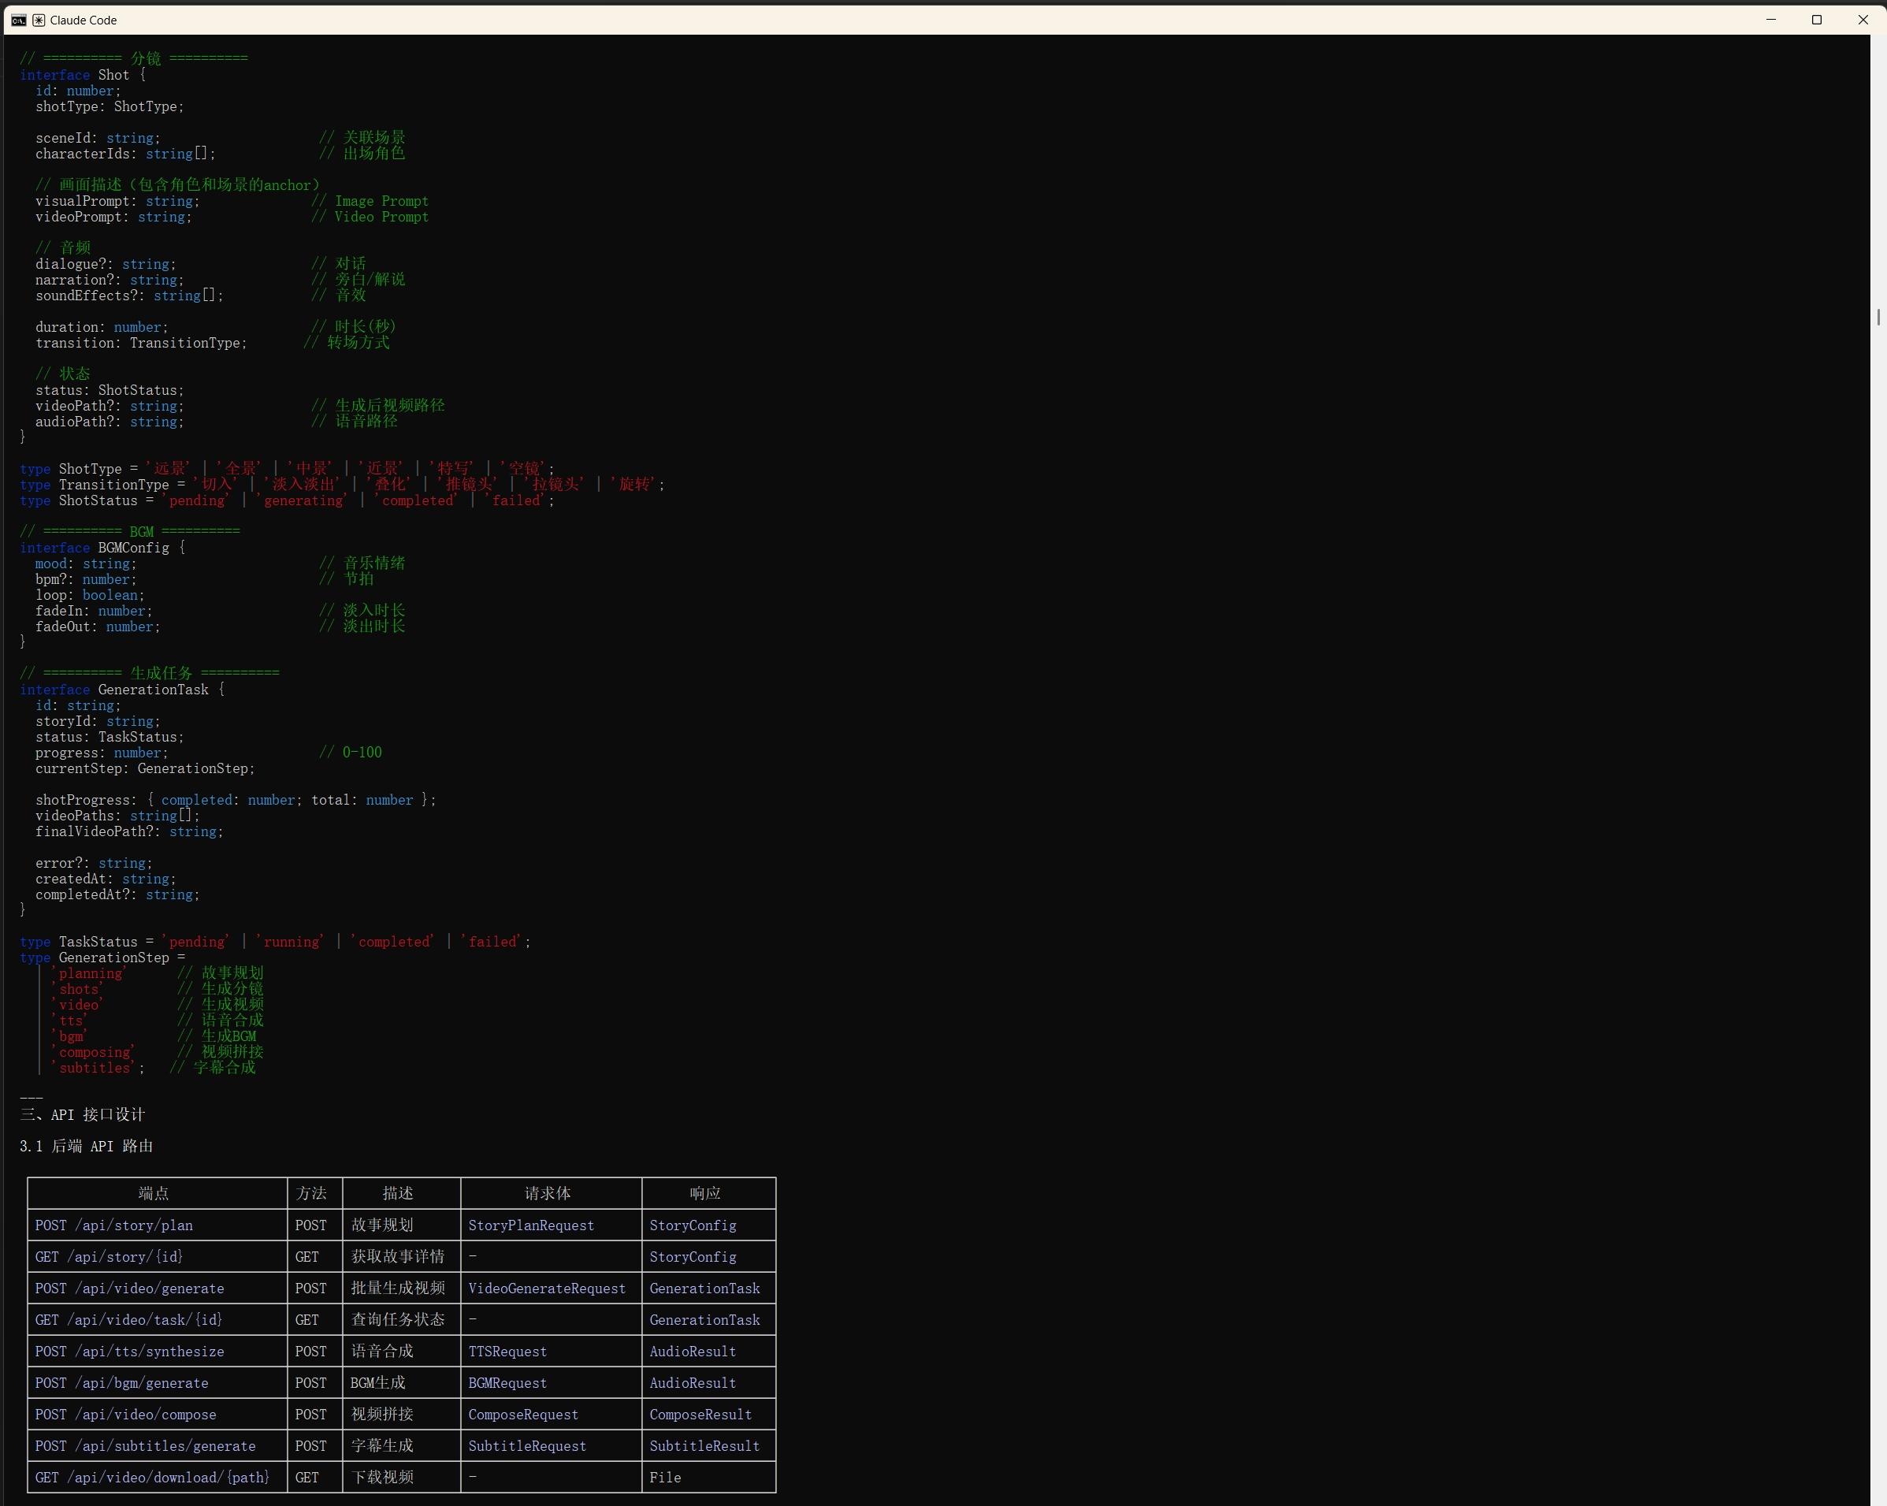Click 'videoPath?: string;' line
The height and width of the screenshot is (1506, 1887).
coord(110,407)
